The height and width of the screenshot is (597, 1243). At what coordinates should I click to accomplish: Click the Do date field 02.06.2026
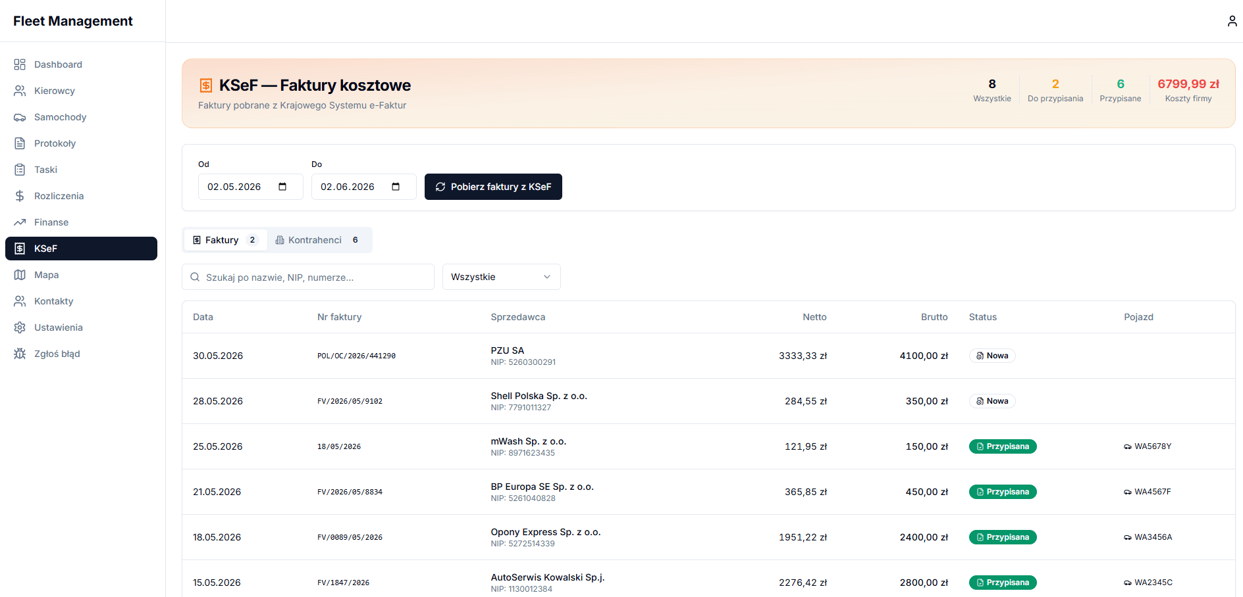[x=363, y=187]
